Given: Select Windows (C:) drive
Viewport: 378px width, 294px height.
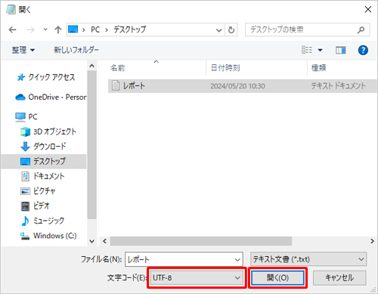Looking at the screenshot, I should [48, 236].
